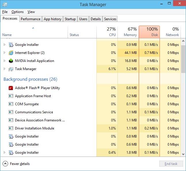Viewport: 186px width, 171px height.
Task: Open the View menu
Action: [31, 12]
